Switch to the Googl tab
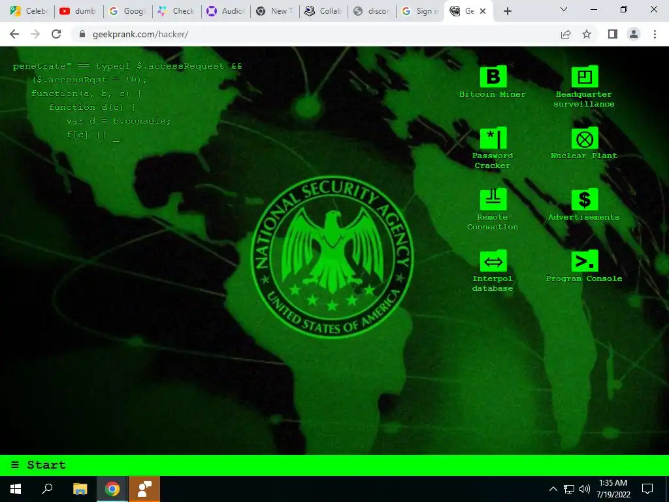Screen dimensions: 669x502 click(x=127, y=11)
